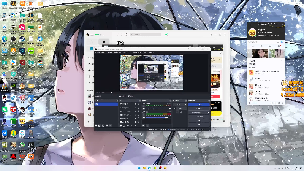This screenshot has height=171, width=304.
Task: Open the search icon in the QQ window
Action: click(278, 42)
